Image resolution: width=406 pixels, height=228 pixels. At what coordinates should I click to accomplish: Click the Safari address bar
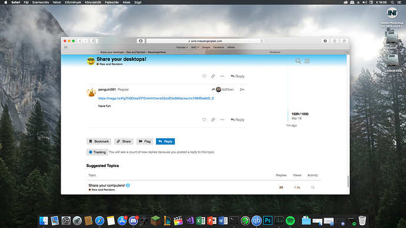(x=205, y=41)
